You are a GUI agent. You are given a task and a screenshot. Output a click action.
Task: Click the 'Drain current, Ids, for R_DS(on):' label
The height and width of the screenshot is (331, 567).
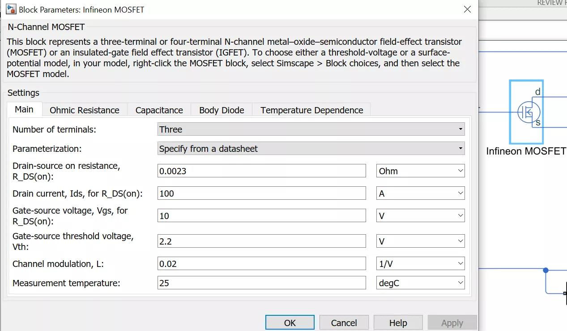(77, 193)
